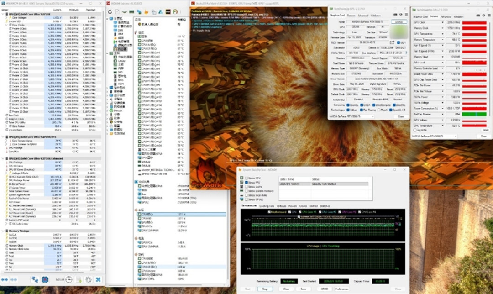493x294 pixels.
Task: Click refresh icon in GPU-Z Graphics Card window
Action: tap(401, 15)
